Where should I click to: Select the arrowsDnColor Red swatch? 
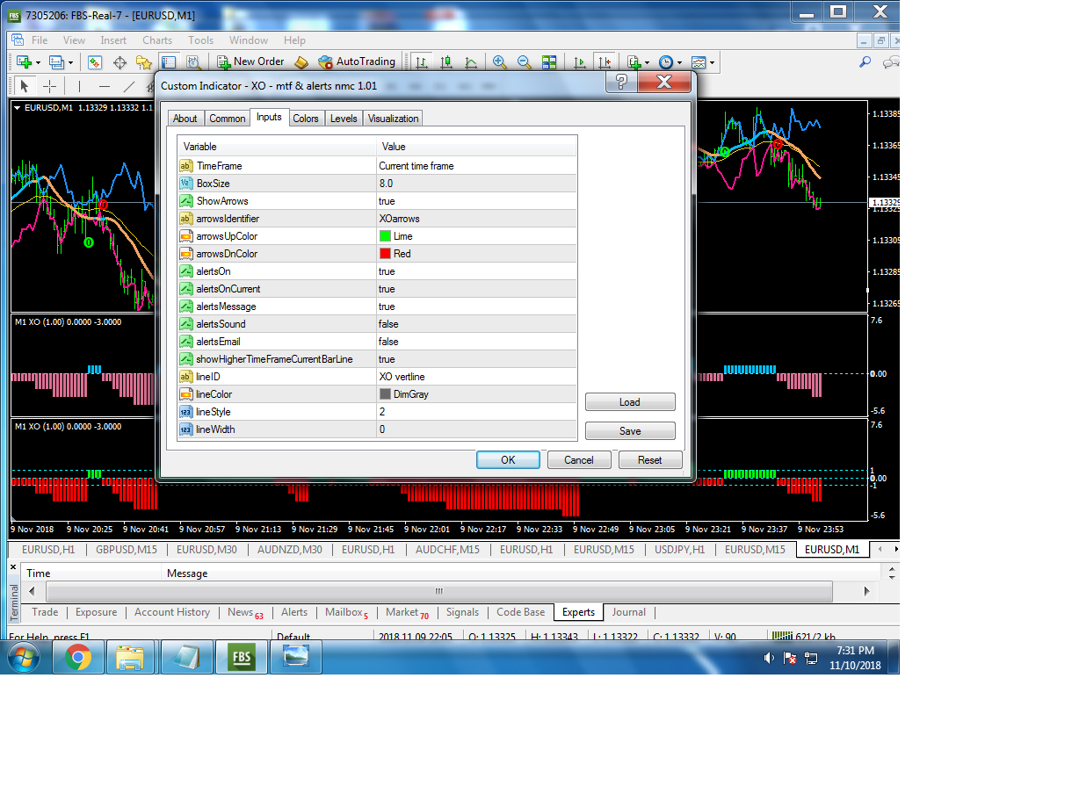[385, 254]
